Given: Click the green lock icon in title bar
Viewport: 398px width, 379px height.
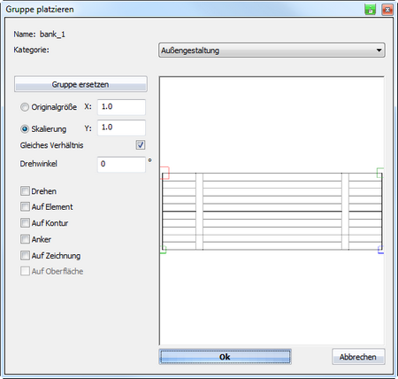Looking at the screenshot, I should pyautogui.click(x=370, y=10).
